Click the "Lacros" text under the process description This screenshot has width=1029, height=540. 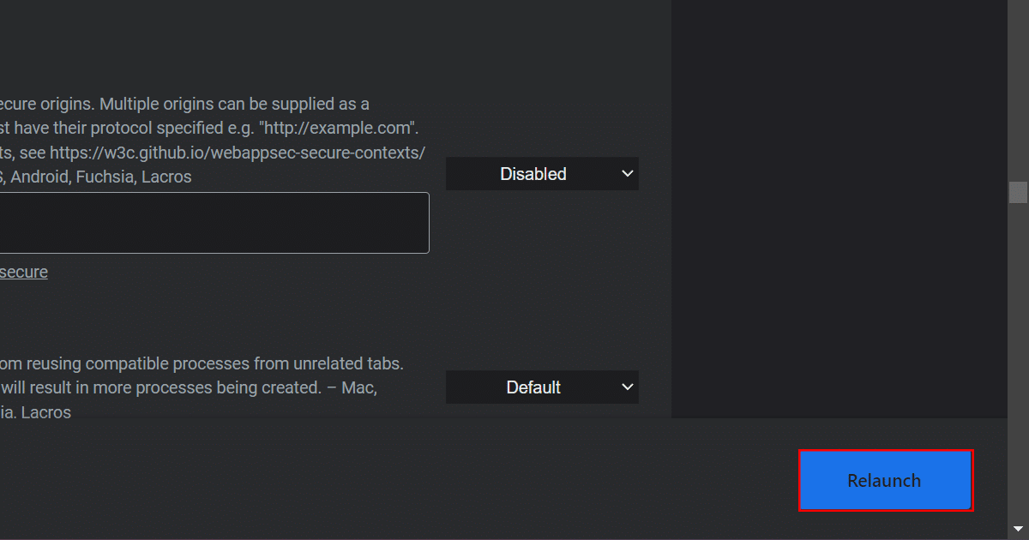pos(45,412)
